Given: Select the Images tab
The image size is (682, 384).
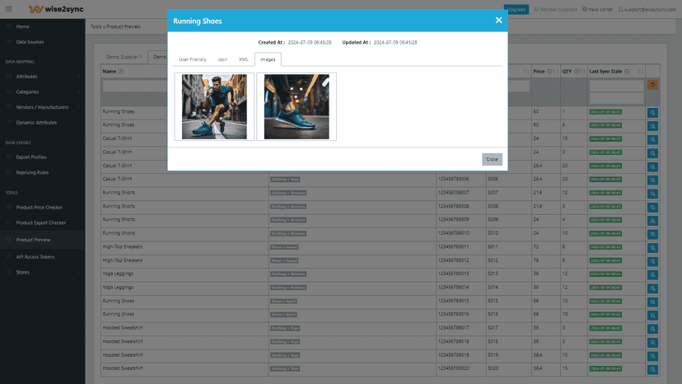Looking at the screenshot, I should pyautogui.click(x=268, y=59).
